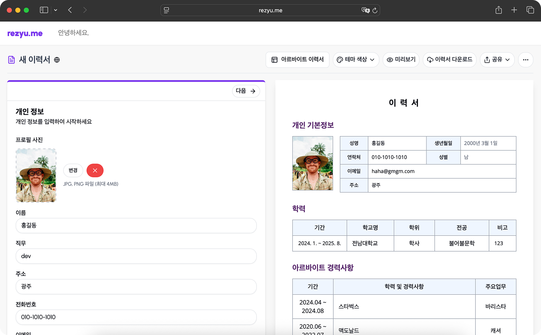
Task: Click the 010-1010-1010 cell in preview
Action: (x=397, y=157)
